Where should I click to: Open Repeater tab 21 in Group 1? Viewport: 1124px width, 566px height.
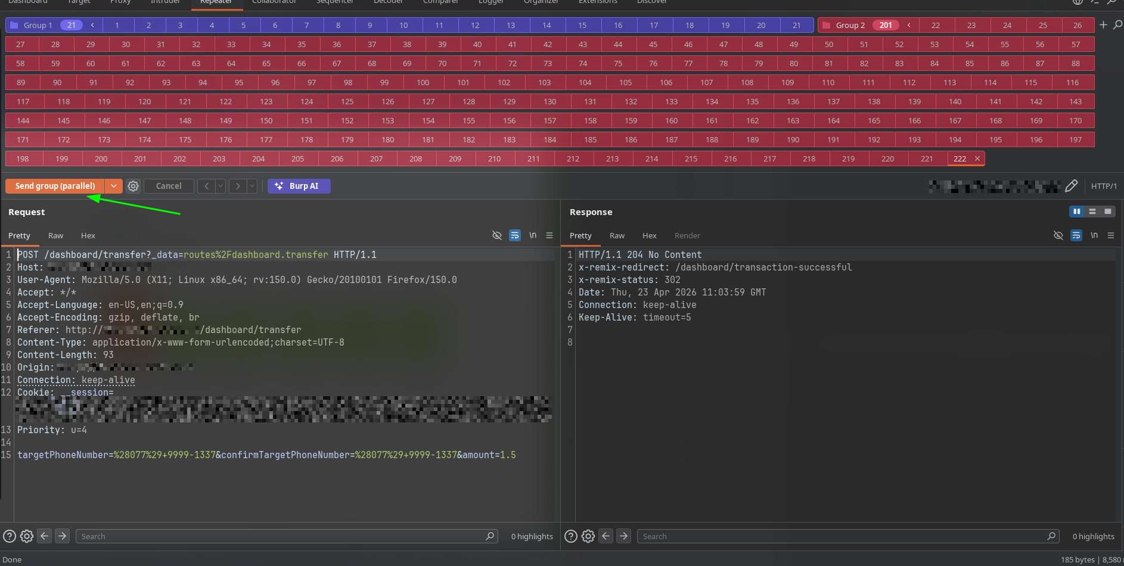(797, 25)
